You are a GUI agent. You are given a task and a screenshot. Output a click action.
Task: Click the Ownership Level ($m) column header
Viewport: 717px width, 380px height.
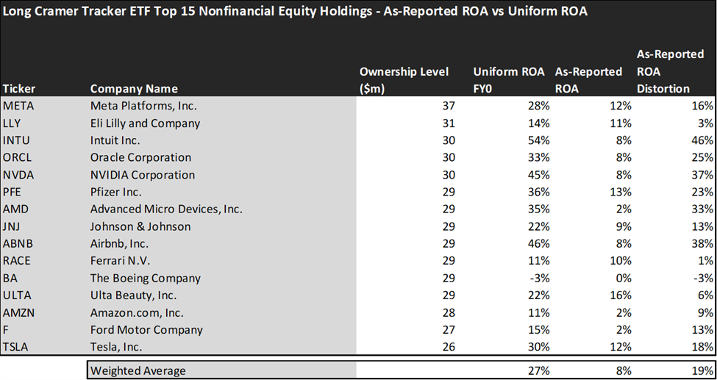click(403, 80)
